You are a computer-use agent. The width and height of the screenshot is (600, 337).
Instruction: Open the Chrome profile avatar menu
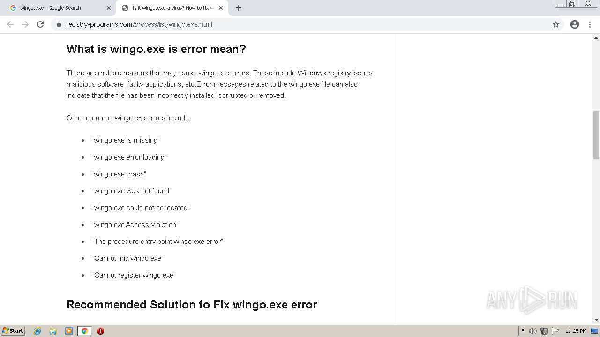tap(575, 24)
